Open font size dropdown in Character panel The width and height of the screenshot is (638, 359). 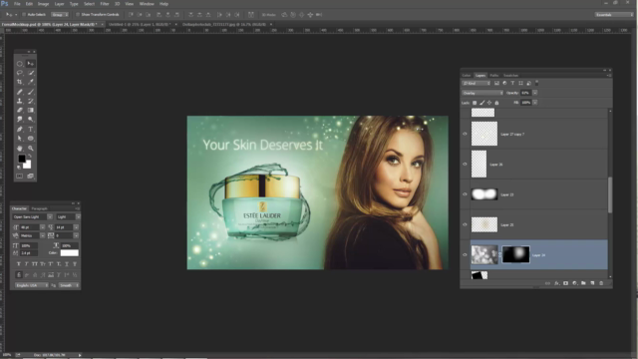42,227
